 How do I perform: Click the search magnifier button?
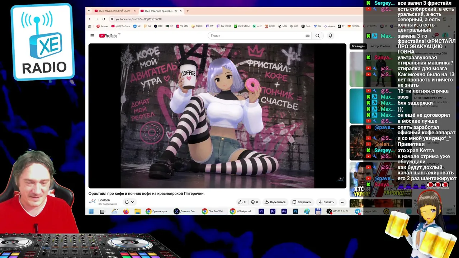coord(317,35)
